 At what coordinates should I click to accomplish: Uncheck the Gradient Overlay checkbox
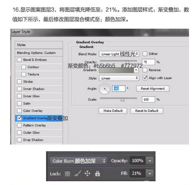19,118
